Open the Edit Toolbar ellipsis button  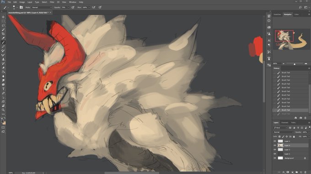(3, 114)
